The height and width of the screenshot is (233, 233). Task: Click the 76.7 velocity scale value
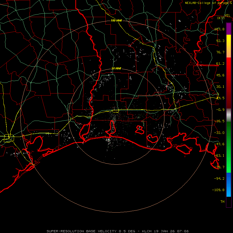tap(220, 52)
